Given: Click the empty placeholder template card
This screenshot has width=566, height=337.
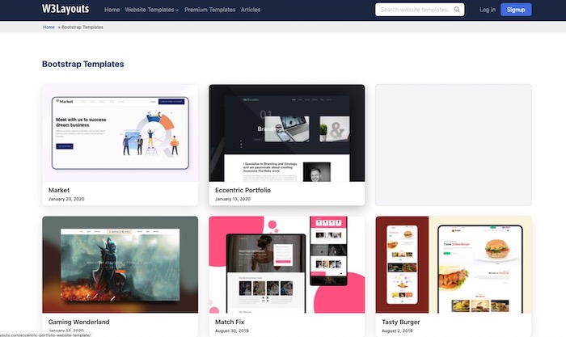Looking at the screenshot, I should coord(454,145).
